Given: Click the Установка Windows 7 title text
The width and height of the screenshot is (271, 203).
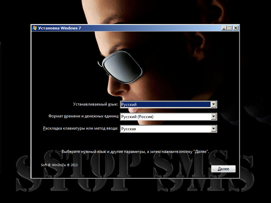Looking at the screenshot, I should (x=60, y=28).
